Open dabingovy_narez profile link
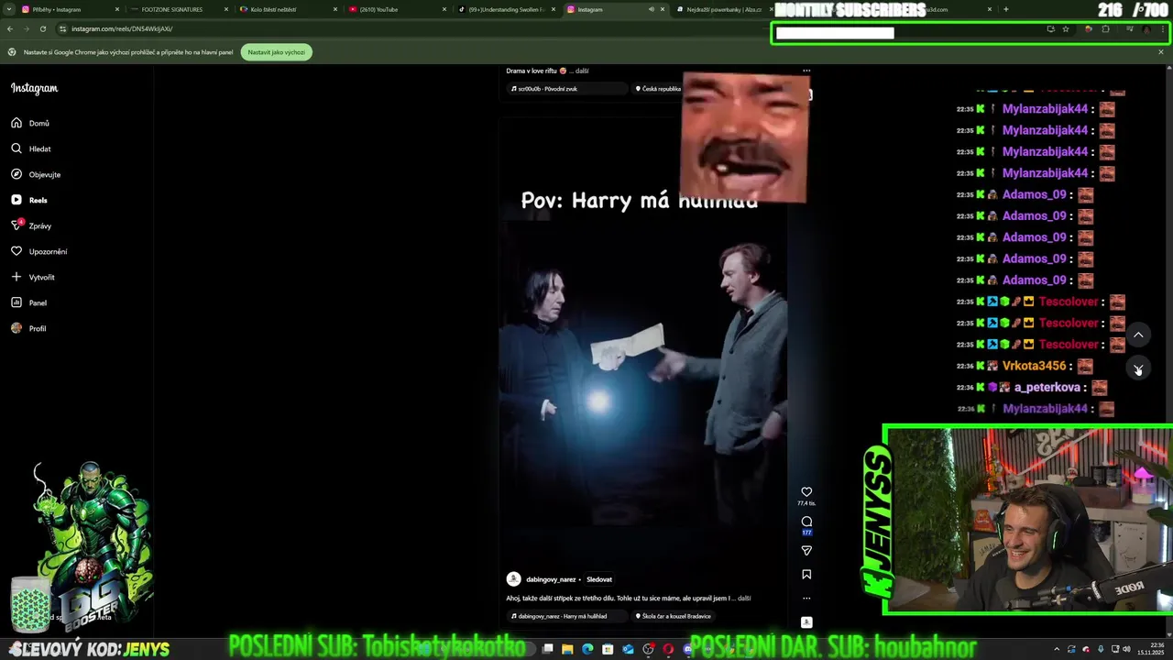 coord(551,579)
